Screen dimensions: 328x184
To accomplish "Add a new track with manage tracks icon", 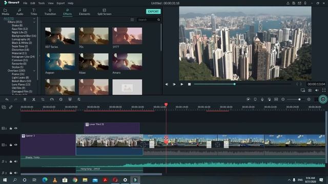I will coord(4,107).
